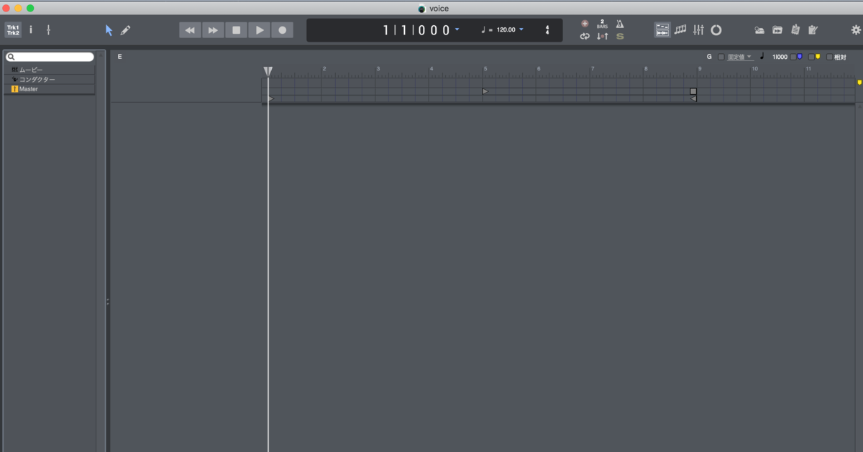This screenshot has height=452, width=863.
Task: Click the cursor information icon beside info
Action: click(x=49, y=30)
